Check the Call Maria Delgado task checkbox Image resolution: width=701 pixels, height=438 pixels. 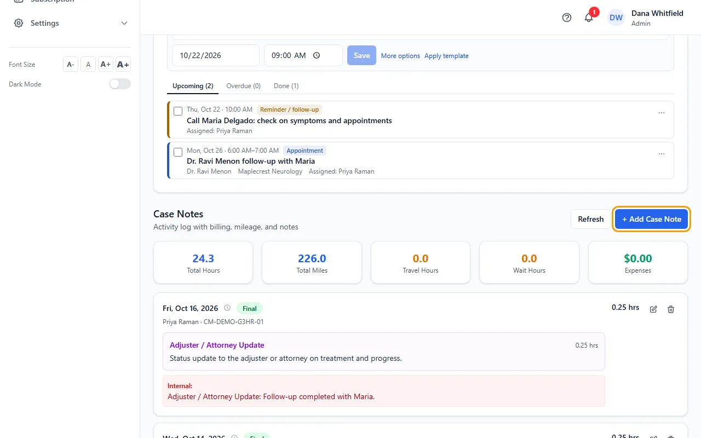pos(178,111)
